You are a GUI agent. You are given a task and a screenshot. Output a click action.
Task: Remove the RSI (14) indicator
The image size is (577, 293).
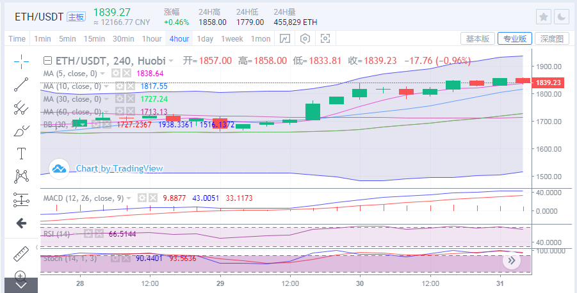click(98, 234)
